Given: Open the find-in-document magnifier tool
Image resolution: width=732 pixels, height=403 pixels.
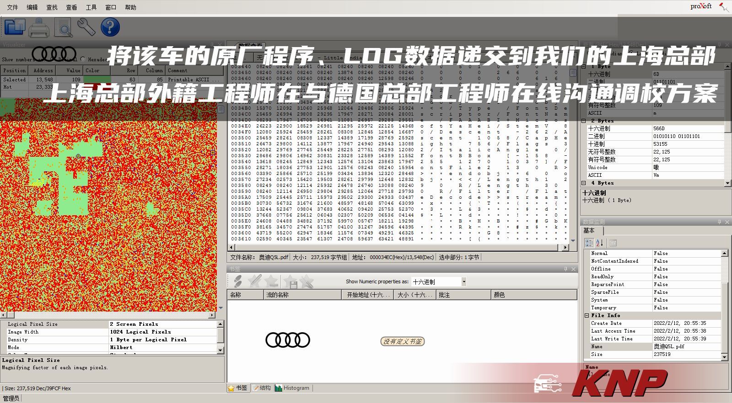Looking at the screenshot, I should click(x=64, y=28).
